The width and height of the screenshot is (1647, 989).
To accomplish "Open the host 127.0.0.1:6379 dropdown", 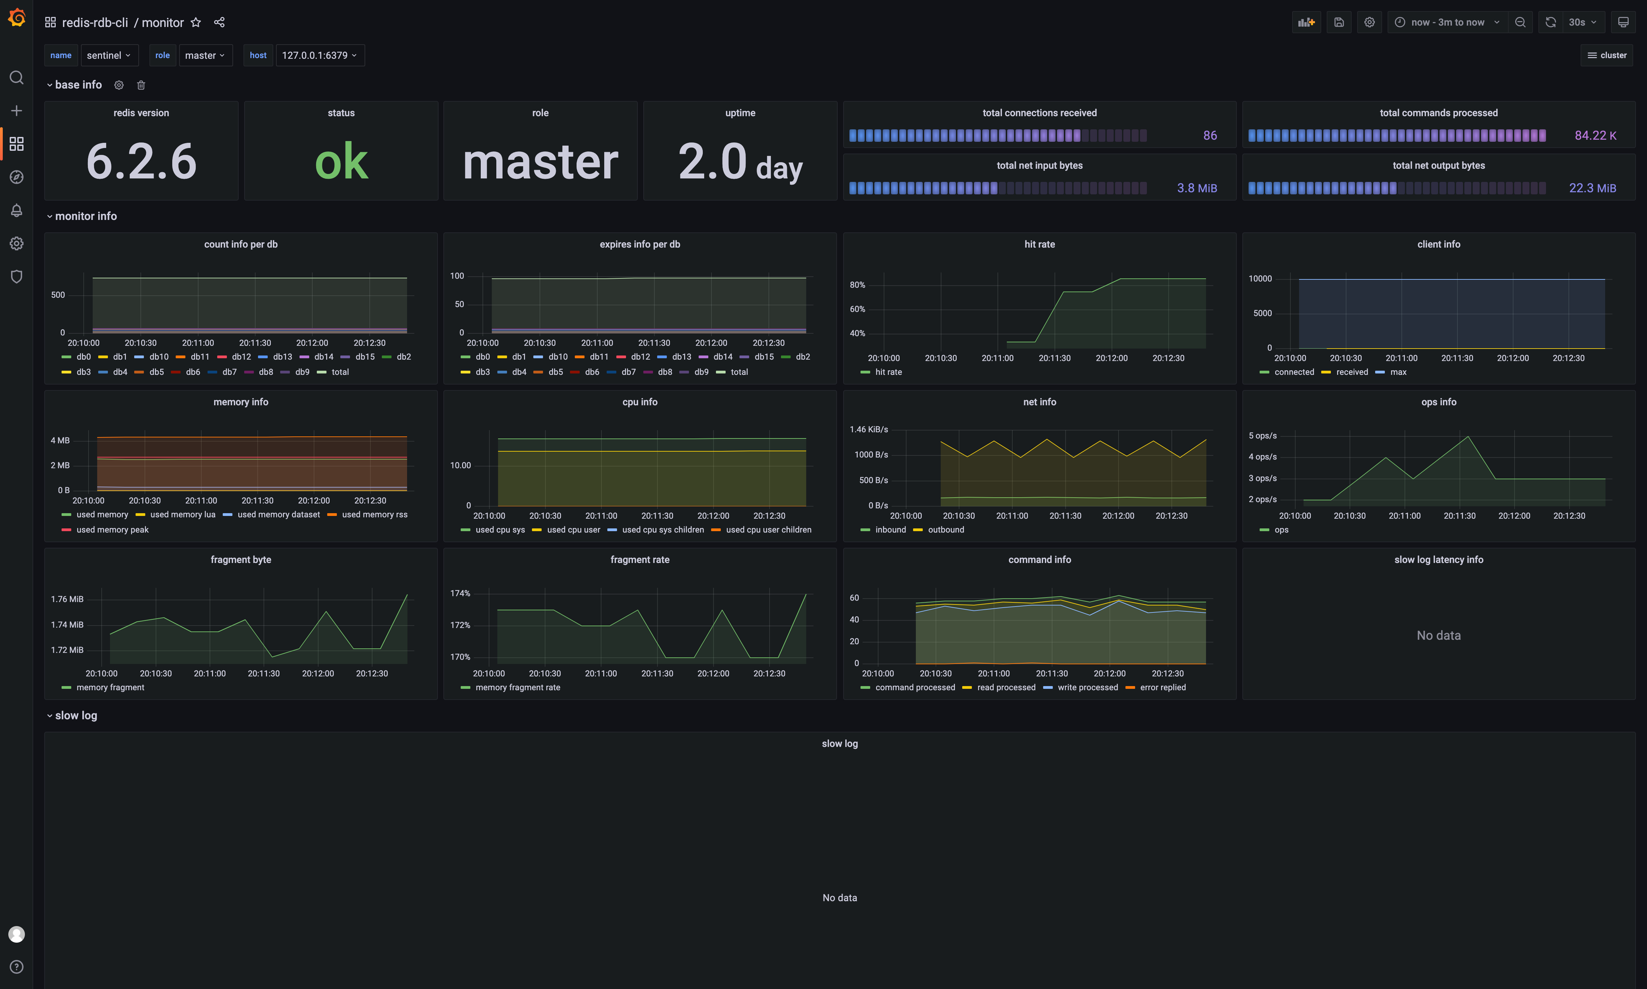I will point(319,55).
